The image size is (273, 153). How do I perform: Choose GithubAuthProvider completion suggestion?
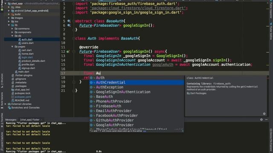136,120
